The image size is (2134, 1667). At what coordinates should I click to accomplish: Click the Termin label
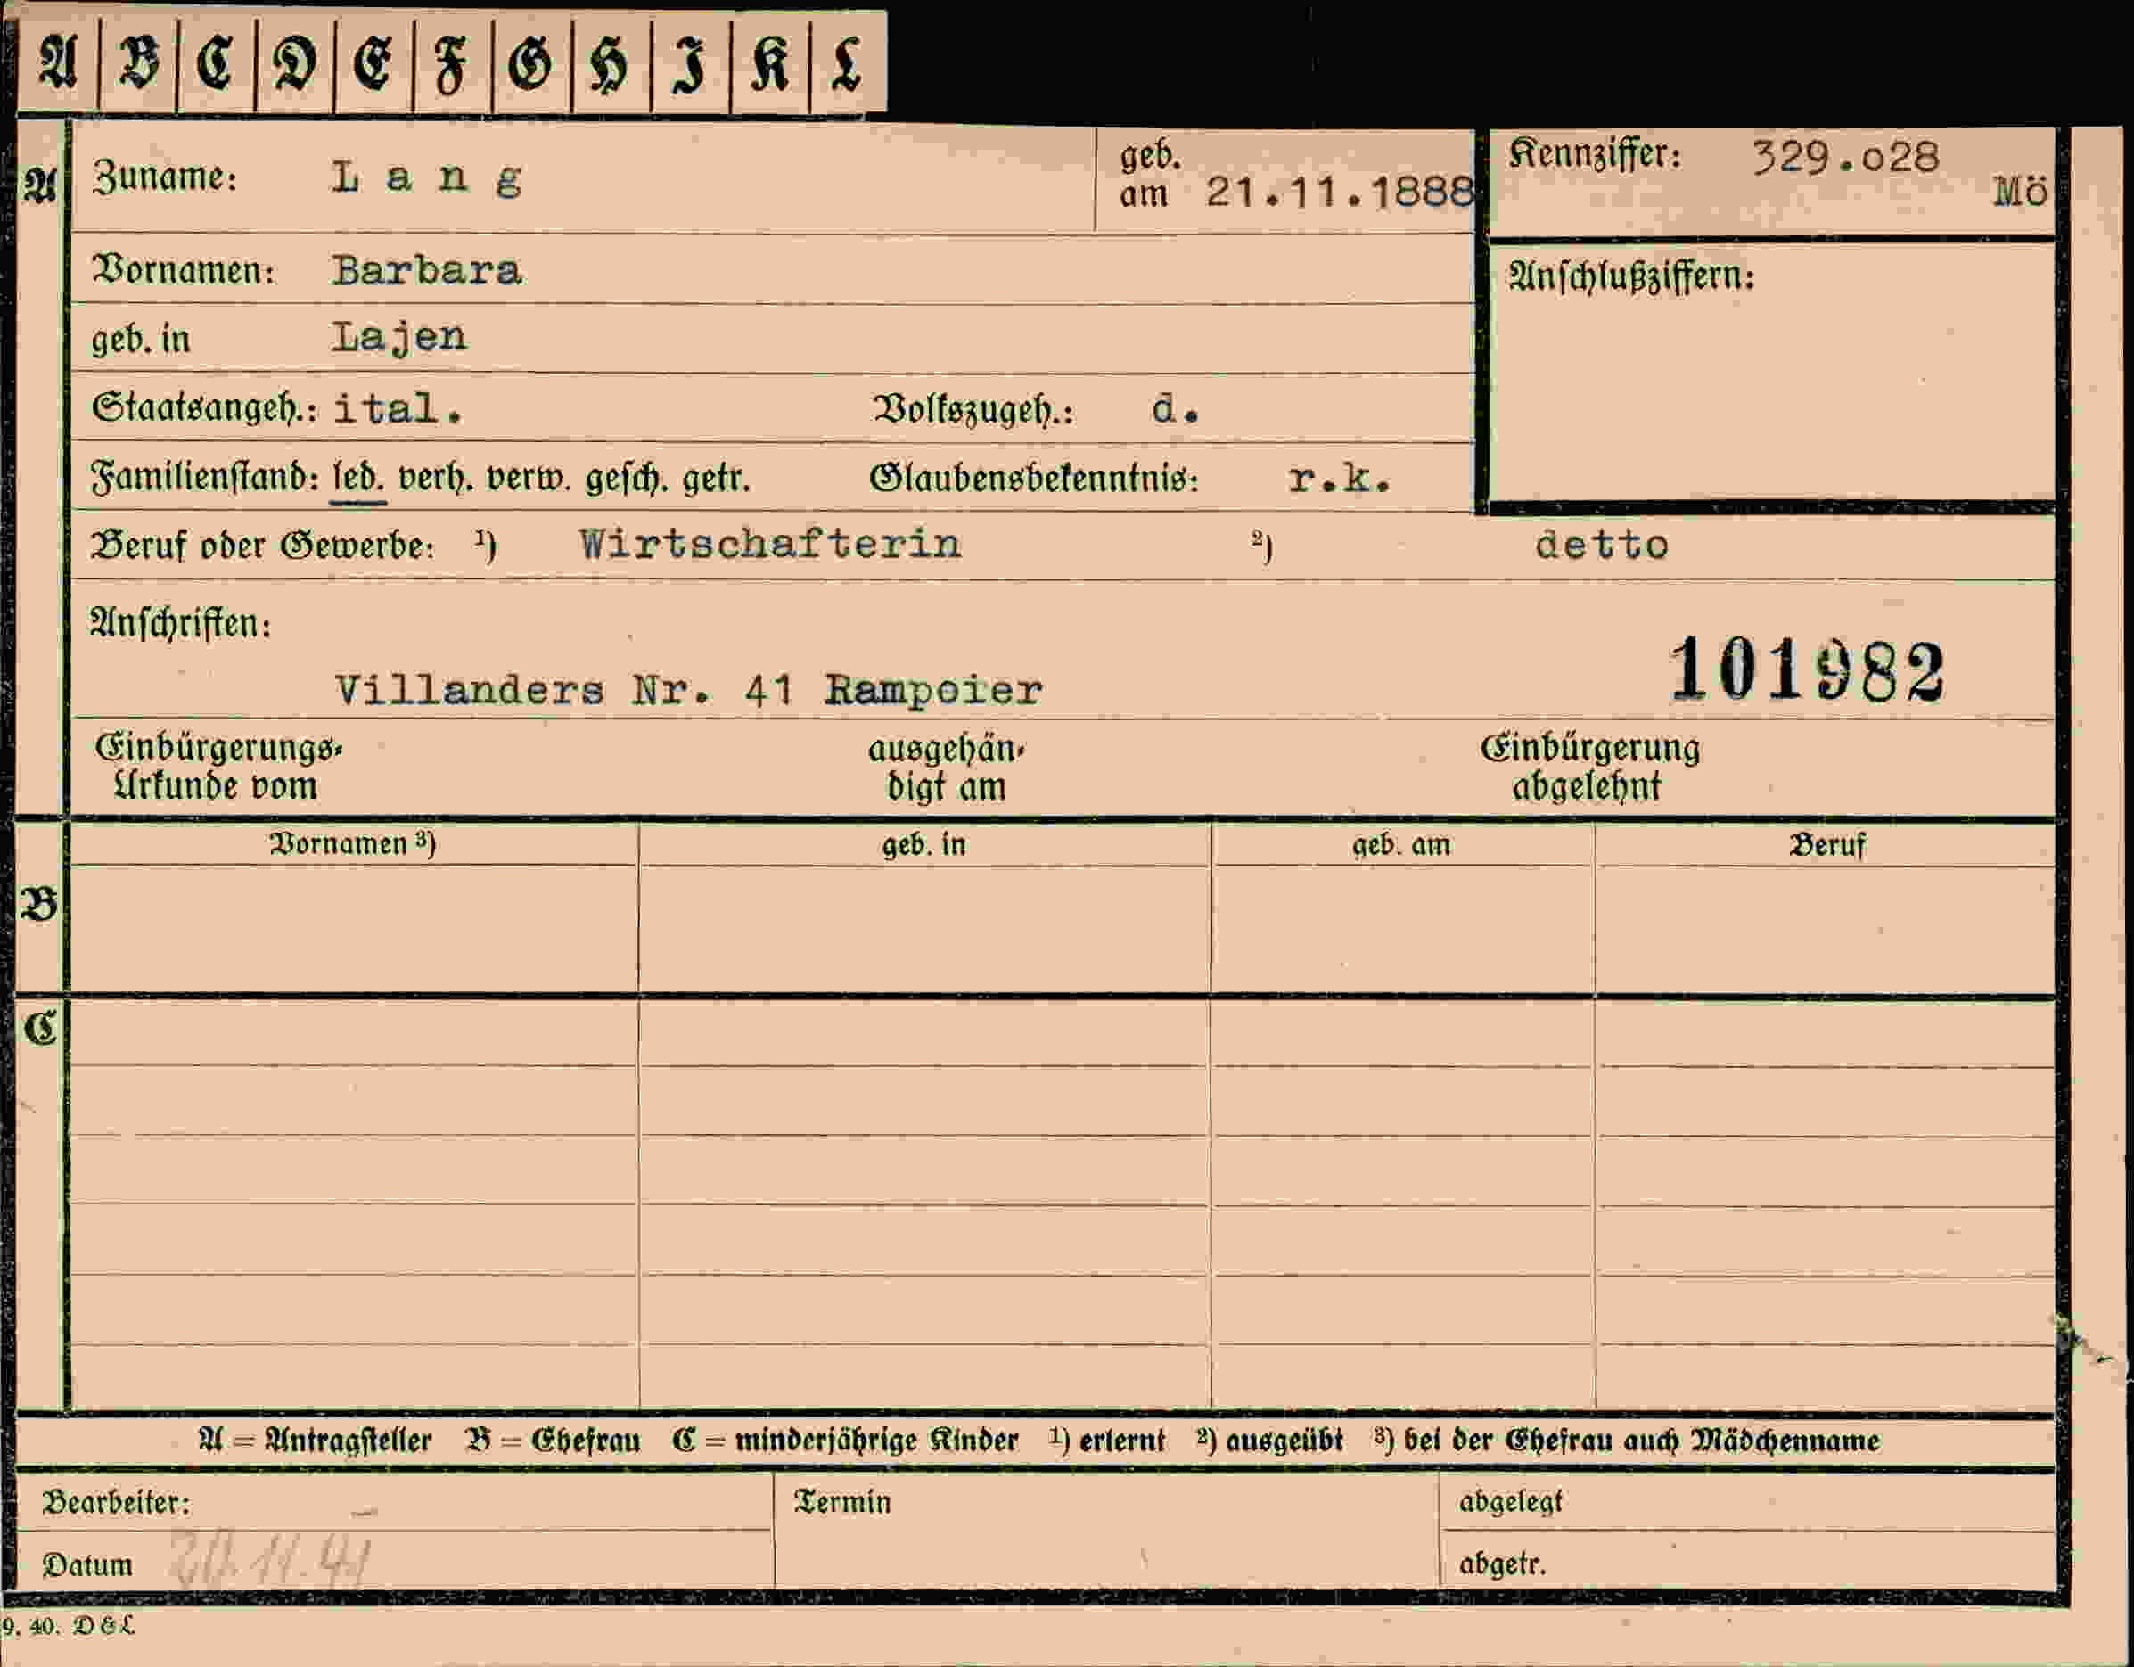841,1502
